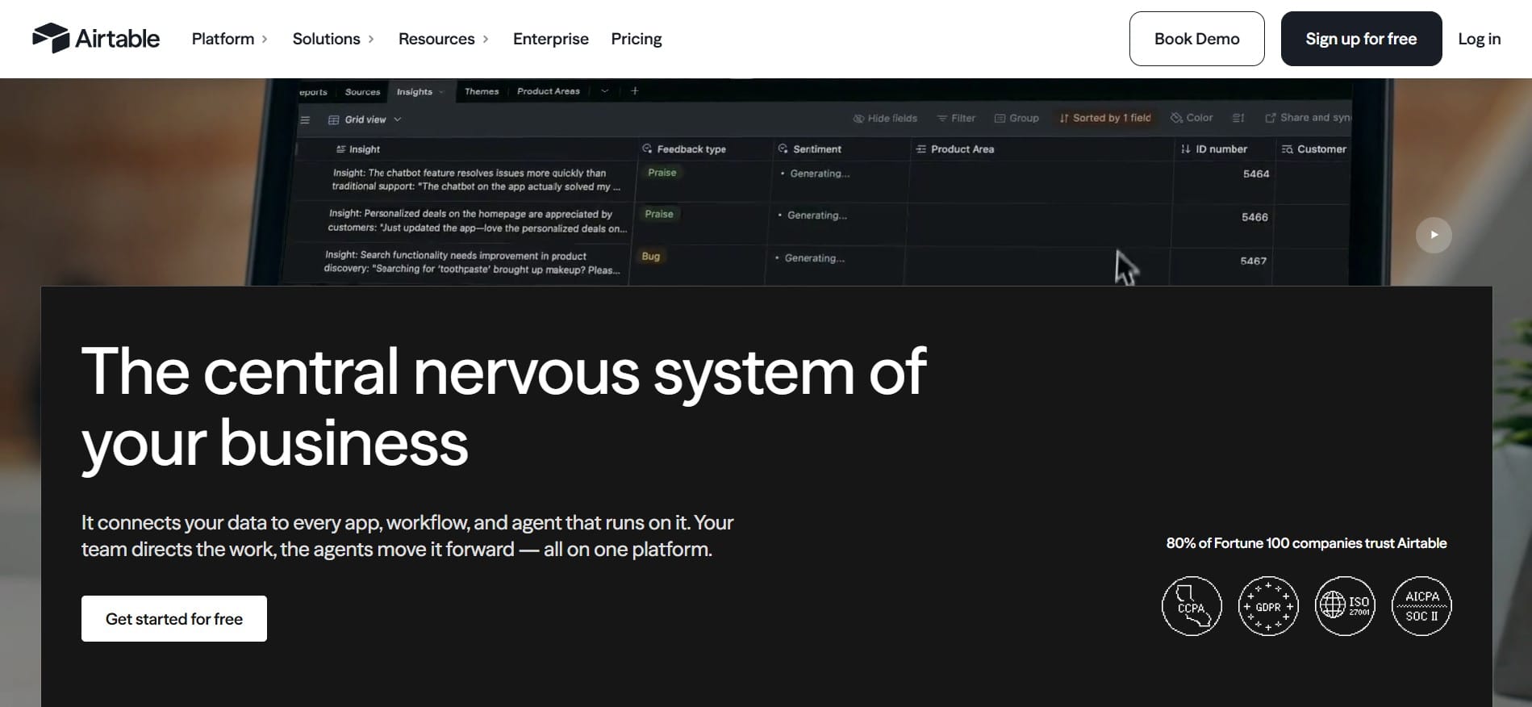Click the row height icon
The height and width of the screenshot is (707, 1532).
(x=1238, y=118)
